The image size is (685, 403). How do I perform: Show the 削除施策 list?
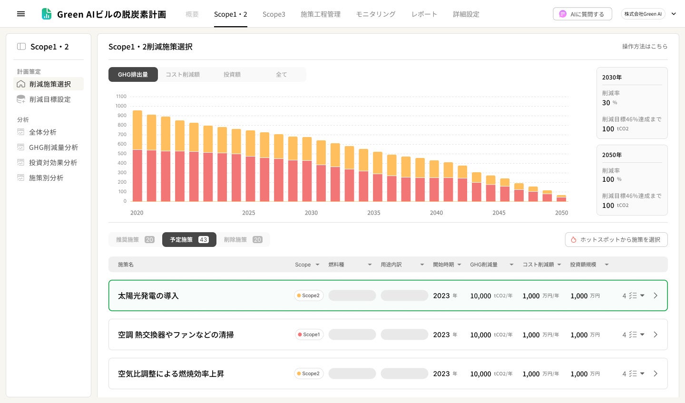(243, 239)
